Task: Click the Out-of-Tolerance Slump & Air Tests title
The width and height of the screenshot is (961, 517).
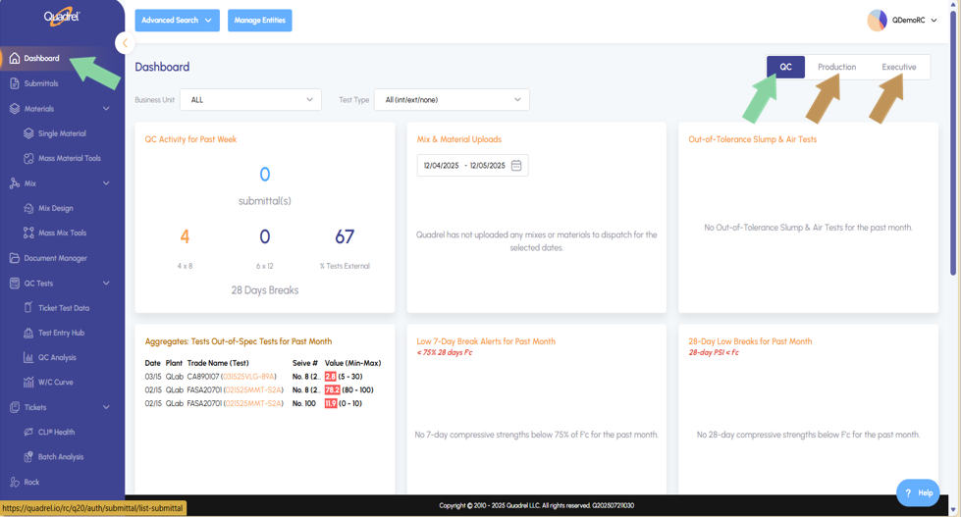Action: pos(753,139)
